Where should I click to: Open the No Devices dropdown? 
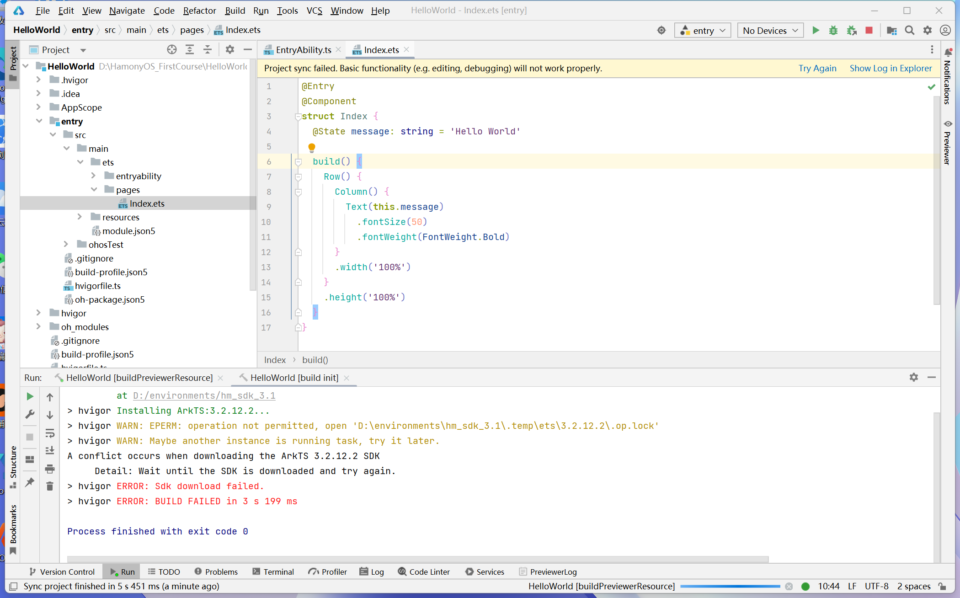[x=770, y=31]
